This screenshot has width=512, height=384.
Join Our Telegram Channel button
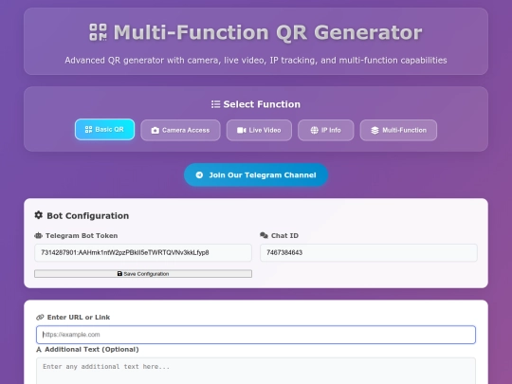pos(256,175)
